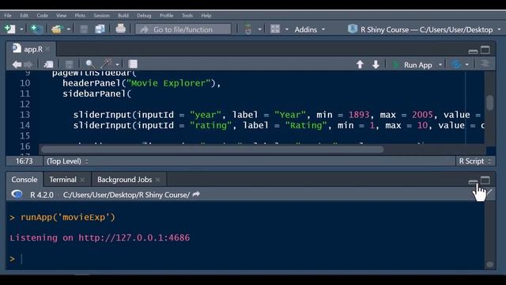Screen dimensions: 506x285
Task: Maximize the console pane
Action: (485, 180)
